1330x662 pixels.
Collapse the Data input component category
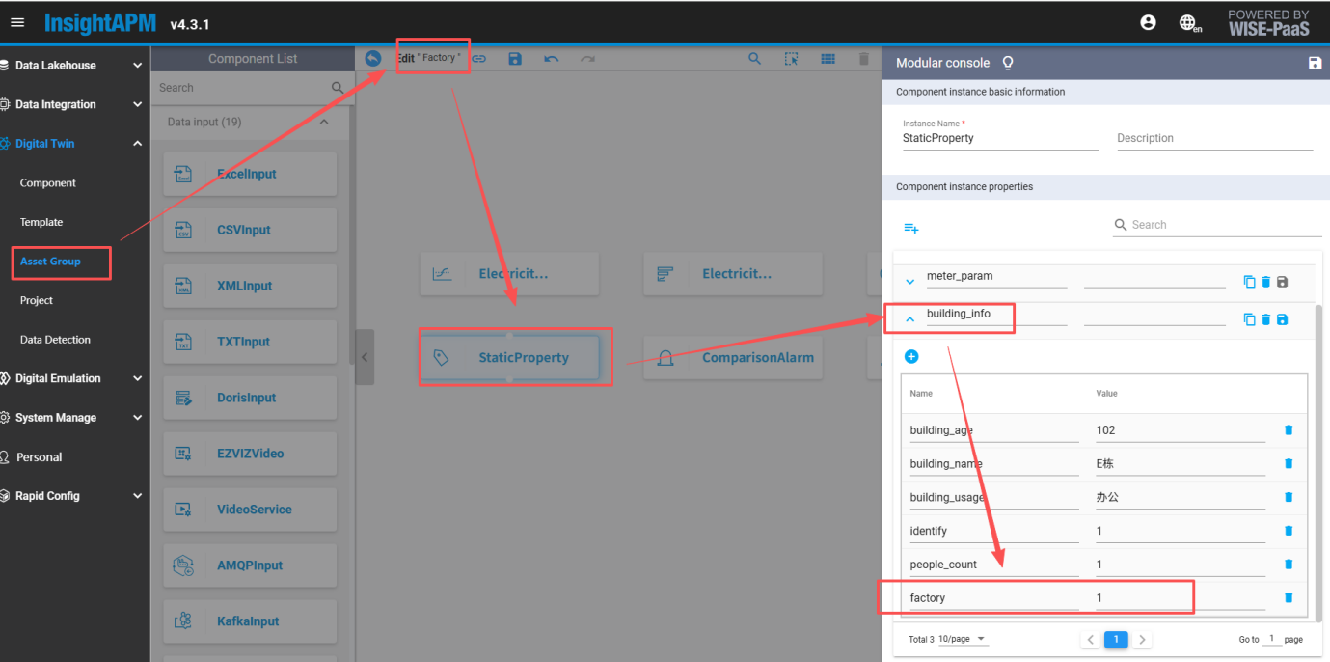coord(323,123)
